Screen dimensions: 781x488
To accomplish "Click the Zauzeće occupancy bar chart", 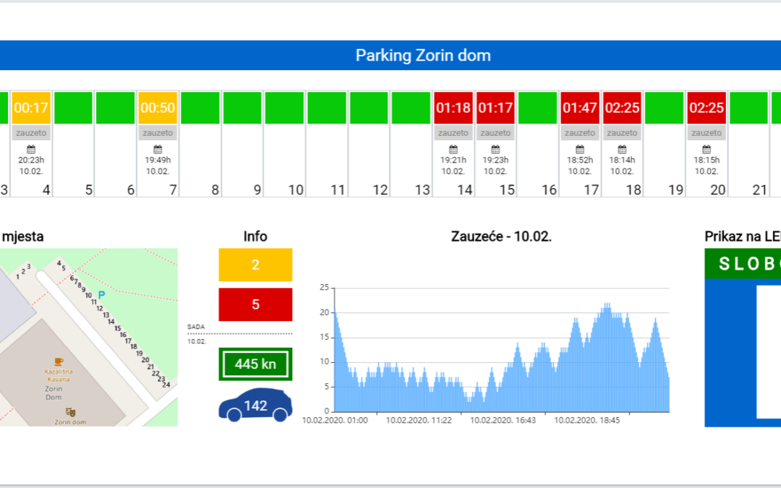I will tap(499, 361).
